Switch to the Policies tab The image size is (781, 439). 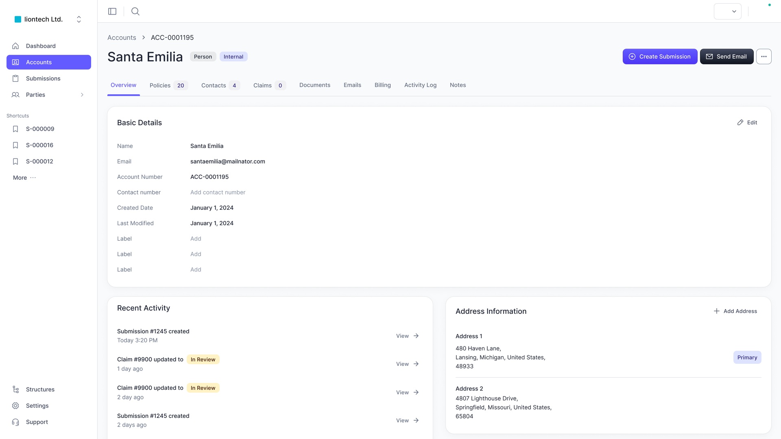pyautogui.click(x=168, y=85)
